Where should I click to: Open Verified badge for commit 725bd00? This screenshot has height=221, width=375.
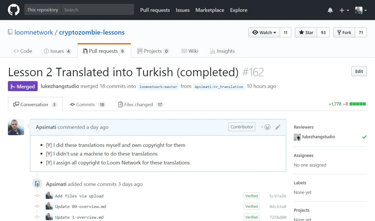251,217
